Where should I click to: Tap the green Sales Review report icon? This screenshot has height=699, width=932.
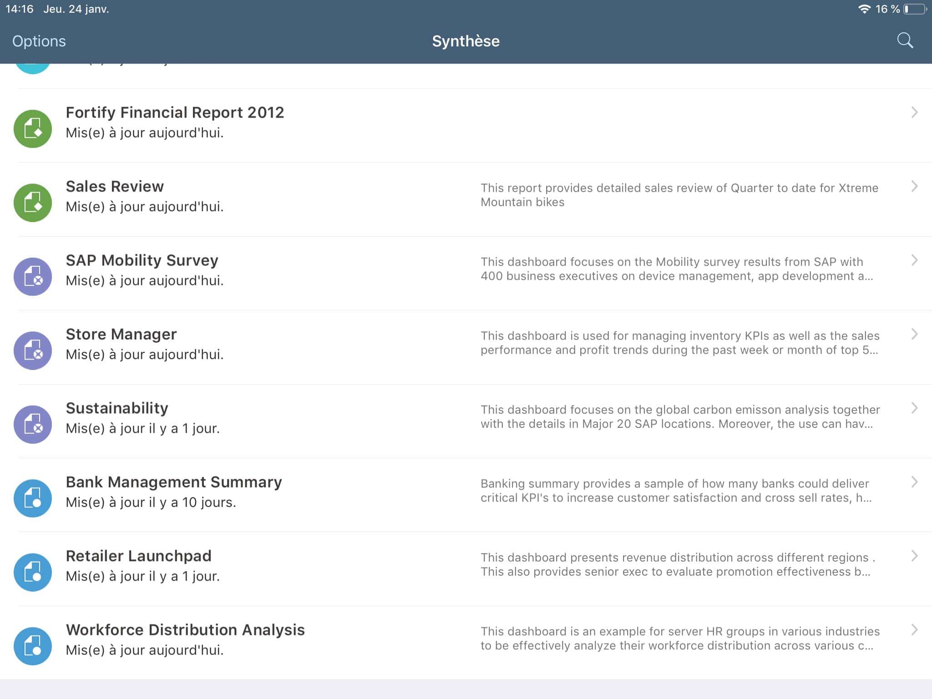pyautogui.click(x=33, y=203)
